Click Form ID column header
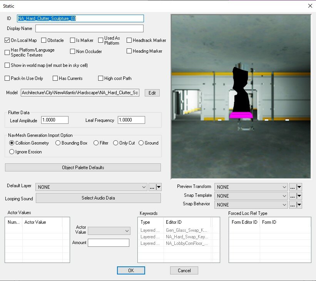Image resolution: width=316 pixels, height=281 pixels. (285, 222)
